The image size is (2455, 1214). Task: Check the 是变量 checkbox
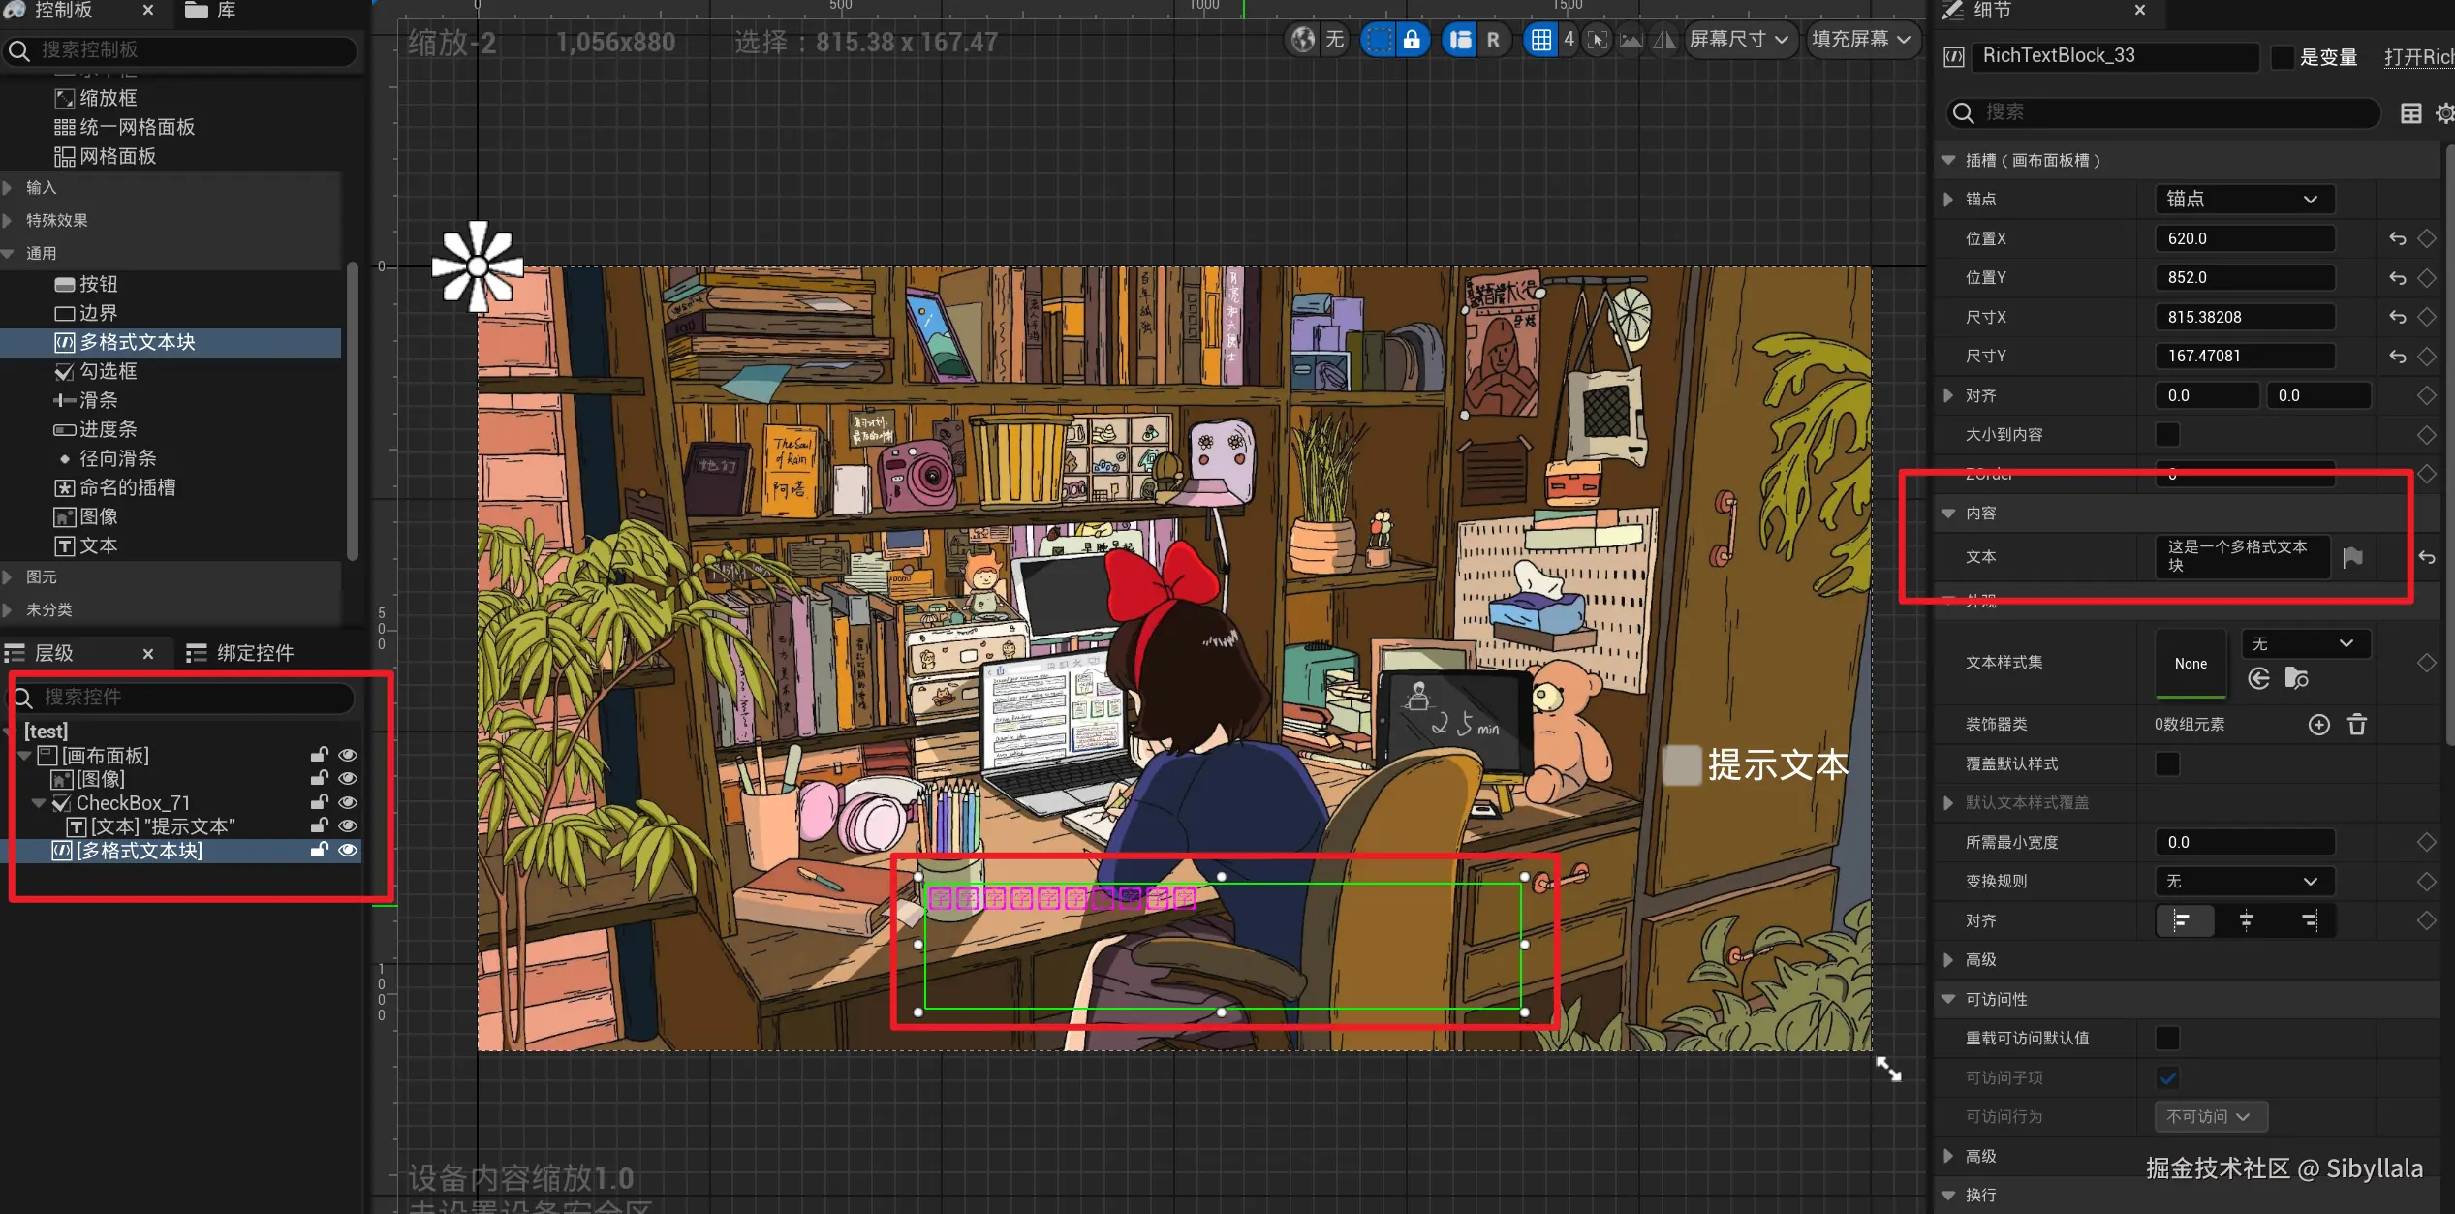click(x=2282, y=57)
